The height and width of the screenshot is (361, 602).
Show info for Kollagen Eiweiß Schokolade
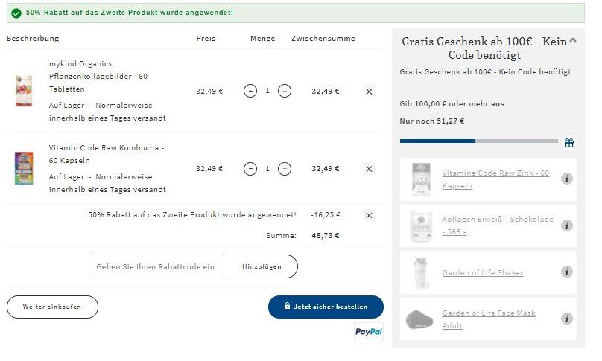(566, 226)
